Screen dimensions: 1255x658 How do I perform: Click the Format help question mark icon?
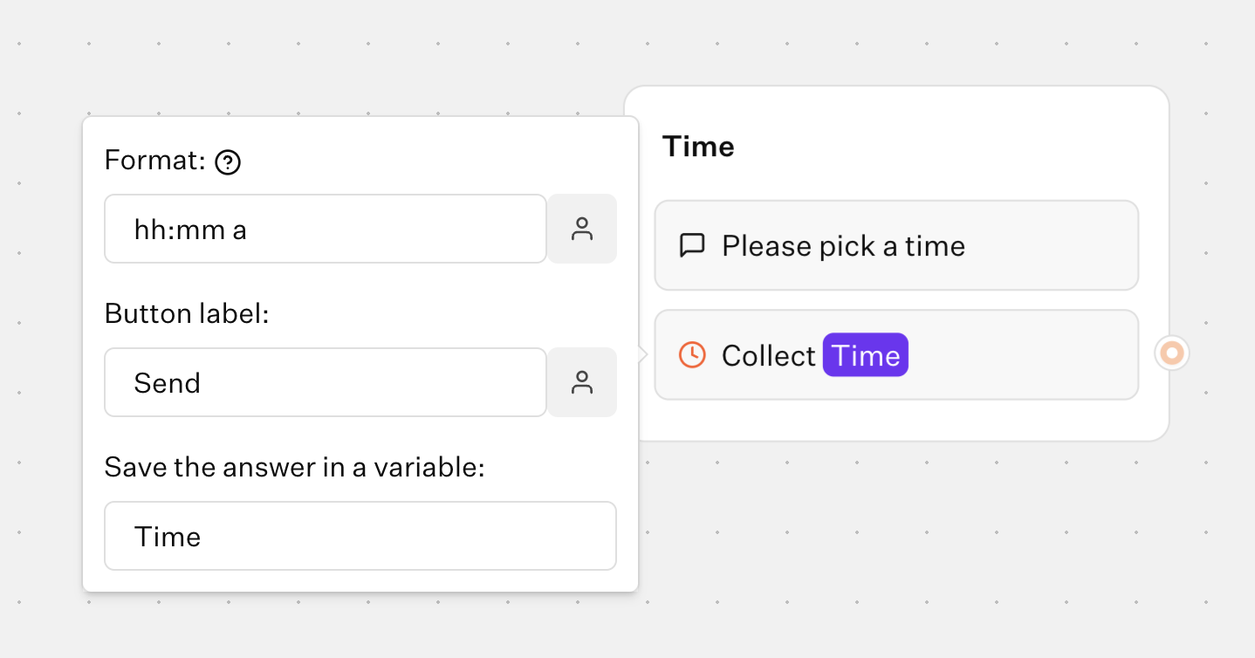pyautogui.click(x=228, y=161)
